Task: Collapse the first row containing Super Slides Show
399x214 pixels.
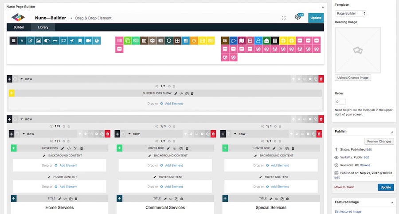Action: click(x=22, y=79)
